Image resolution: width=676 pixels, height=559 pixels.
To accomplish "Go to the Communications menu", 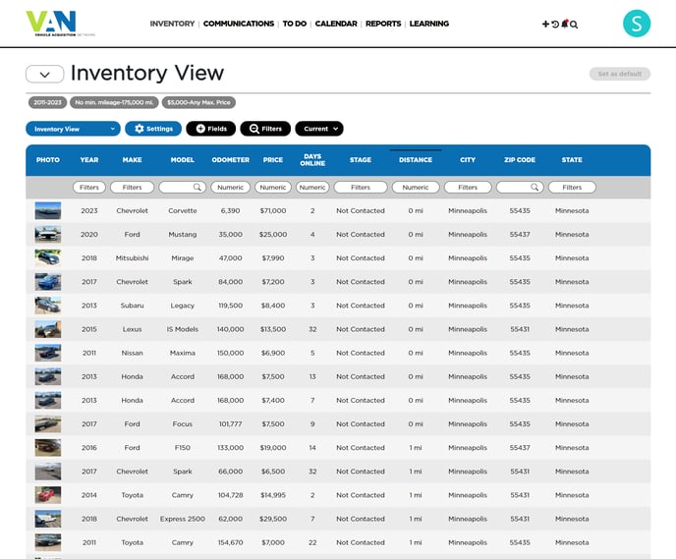I will (x=239, y=24).
